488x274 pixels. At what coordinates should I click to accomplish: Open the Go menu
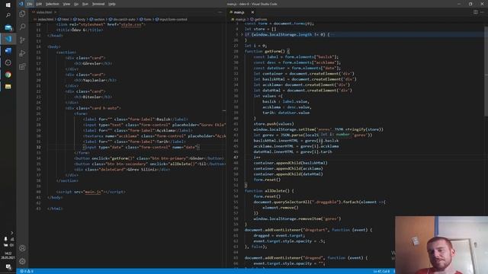pos(76,4)
